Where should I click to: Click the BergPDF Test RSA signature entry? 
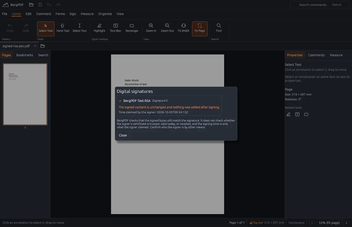click(169, 106)
